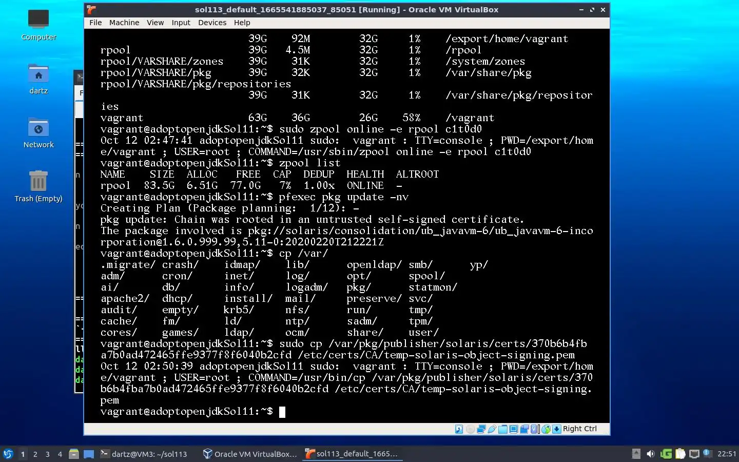This screenshot has width=739, height=462.
Task: Open the Network desktop icon
Action: click(38, 132)
